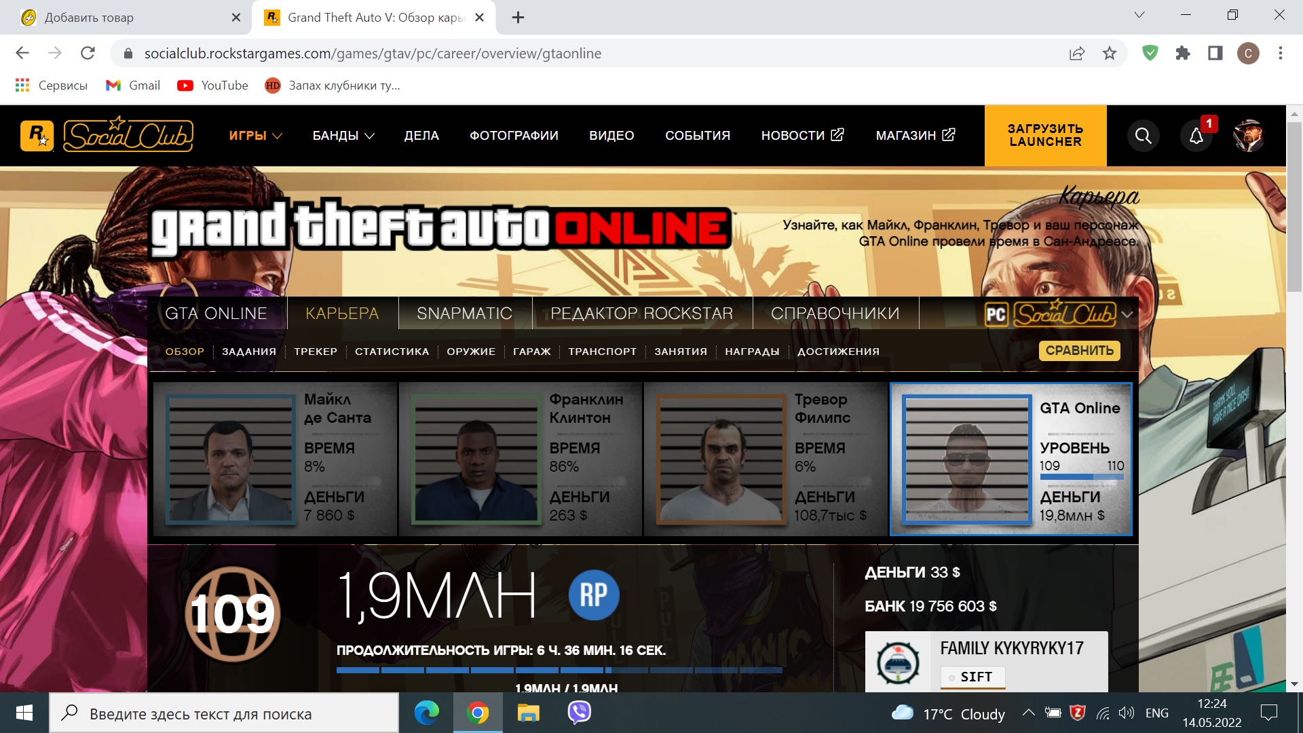Screen dimensions: 1303x733
Task: Click the share page icon in the address bar
Action: click(1077, 53)
